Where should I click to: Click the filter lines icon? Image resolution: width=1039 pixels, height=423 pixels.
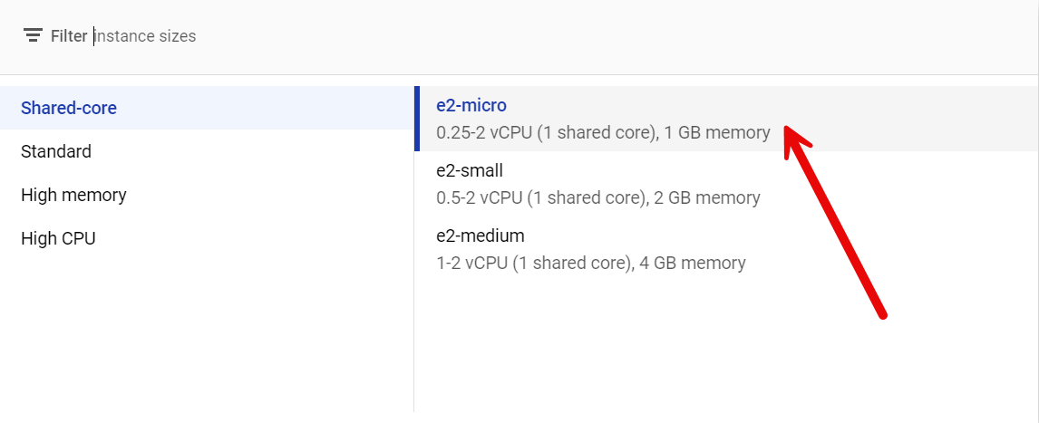pyautogui.click(x=33, y=35)
